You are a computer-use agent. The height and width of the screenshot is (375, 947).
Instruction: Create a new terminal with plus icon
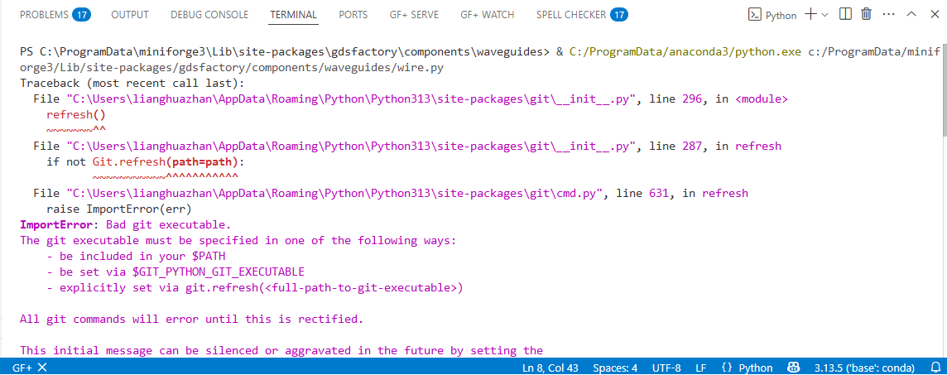(x=811, y=15)
